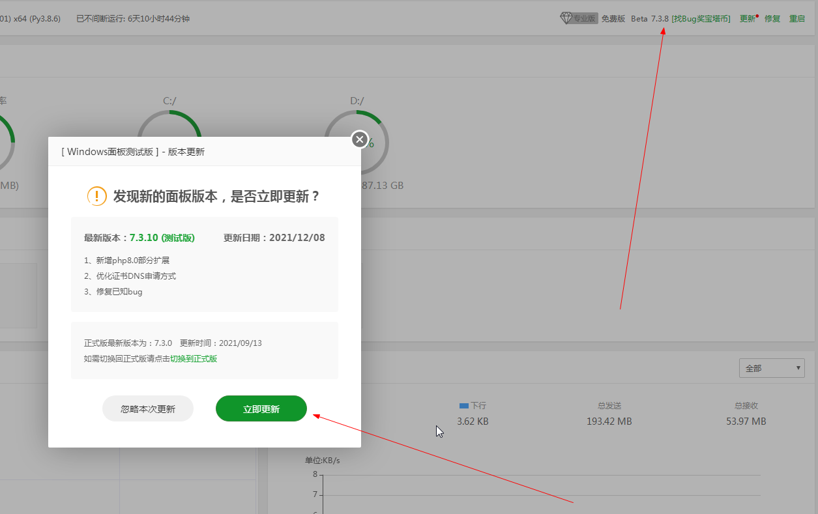This screenshot has height=514, width=818.
Task: Click the 总接收 label
Action: coord(746,405)
